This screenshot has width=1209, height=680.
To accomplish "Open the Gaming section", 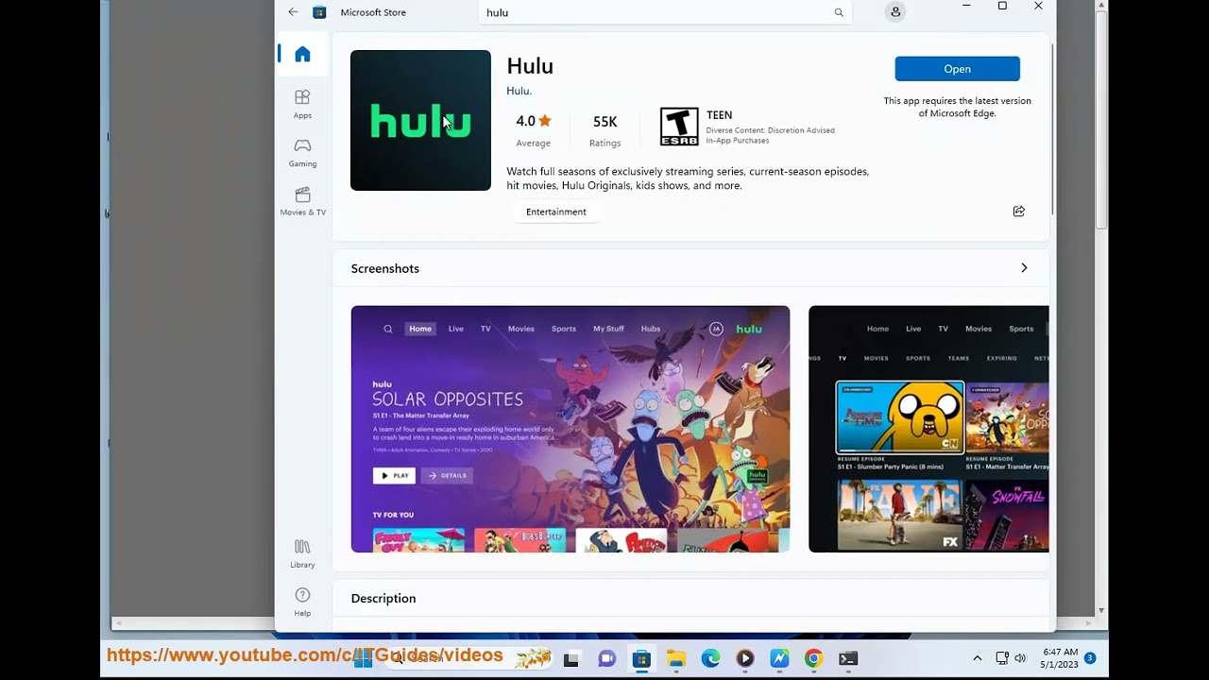I will [x=302, y=153].
